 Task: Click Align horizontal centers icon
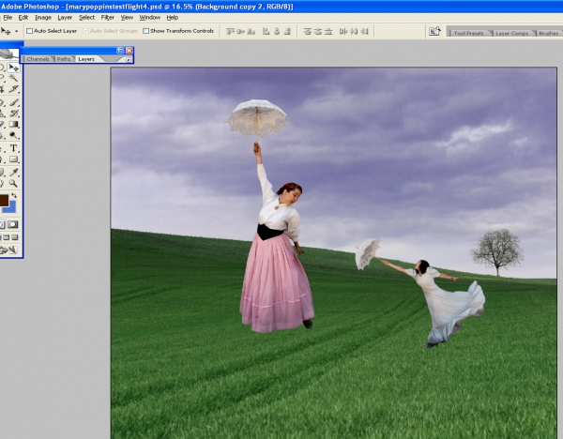pos(277,32)
